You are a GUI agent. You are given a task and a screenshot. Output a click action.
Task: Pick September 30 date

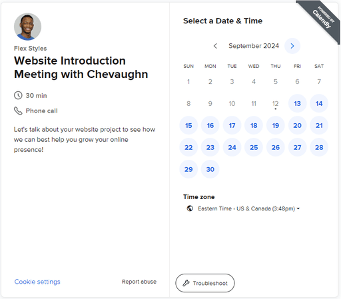coord(210,169)
